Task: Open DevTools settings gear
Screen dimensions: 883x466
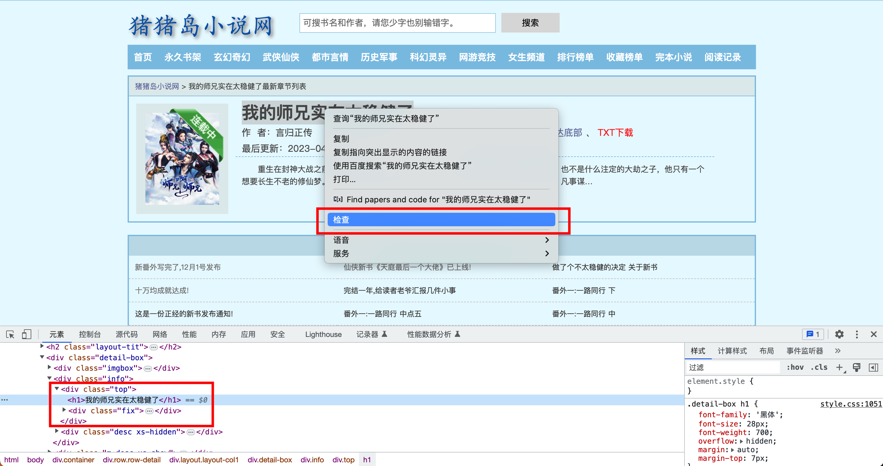Action: coord(839,334)
